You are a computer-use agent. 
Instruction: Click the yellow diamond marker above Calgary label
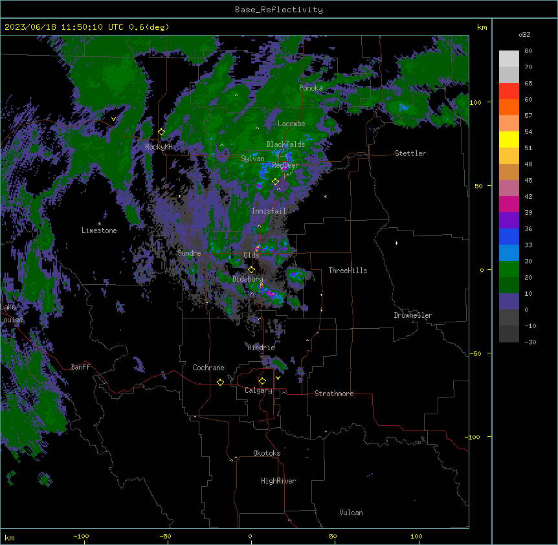point(263,381)
